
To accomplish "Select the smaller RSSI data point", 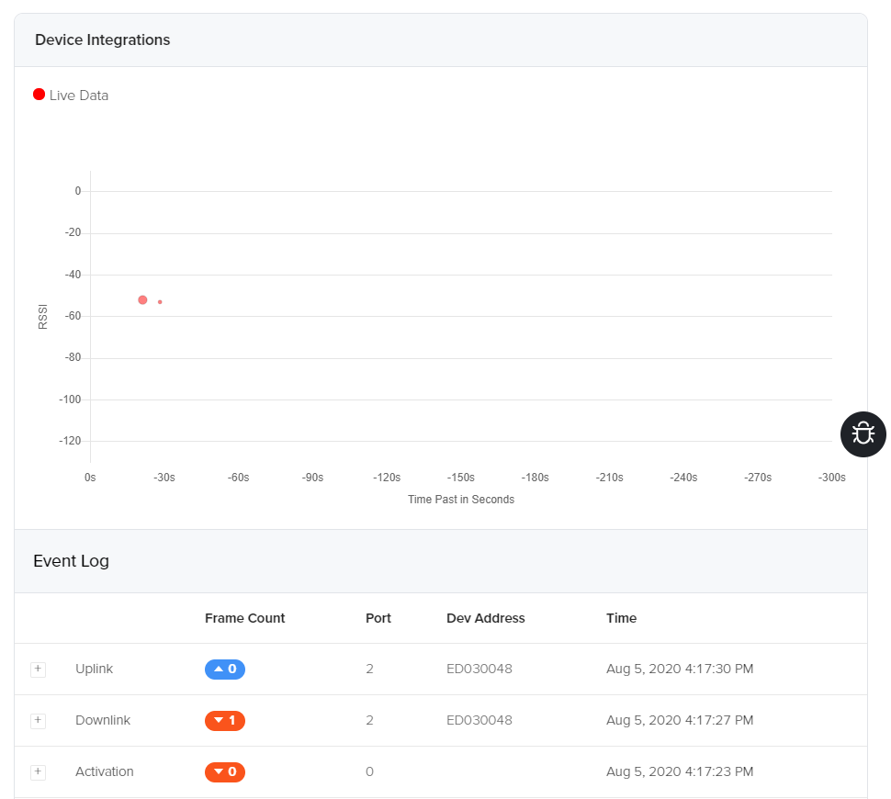I will [160, 302].
